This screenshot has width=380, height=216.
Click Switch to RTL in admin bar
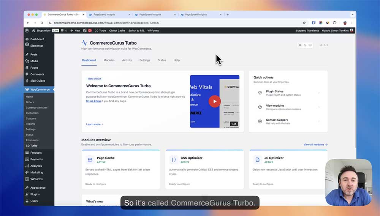point(136,30)
